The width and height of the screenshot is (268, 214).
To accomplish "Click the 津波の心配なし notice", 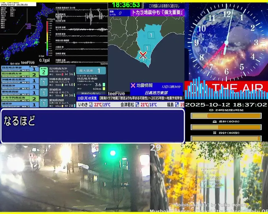I will pos(91,93).
